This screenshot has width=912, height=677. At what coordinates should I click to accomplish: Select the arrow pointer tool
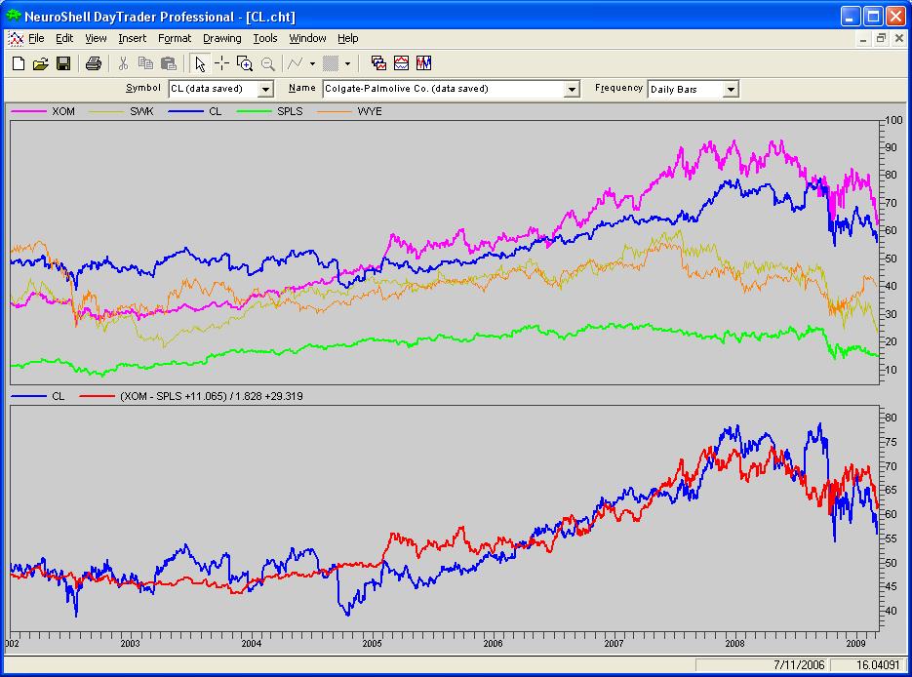(x=200, y=63)
